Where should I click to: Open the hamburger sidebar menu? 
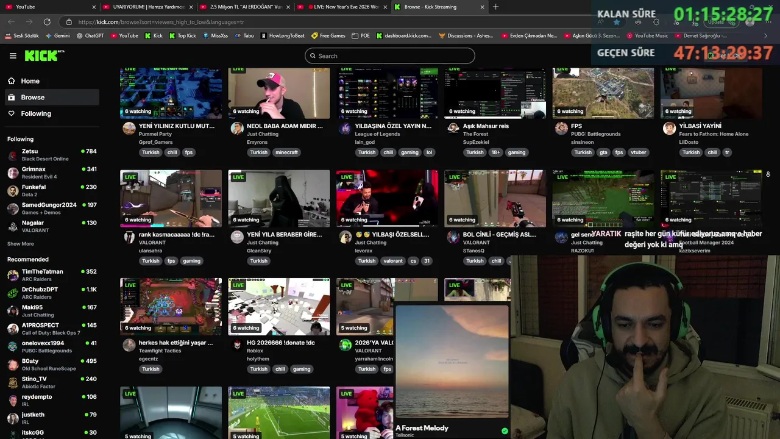(13, 55)
